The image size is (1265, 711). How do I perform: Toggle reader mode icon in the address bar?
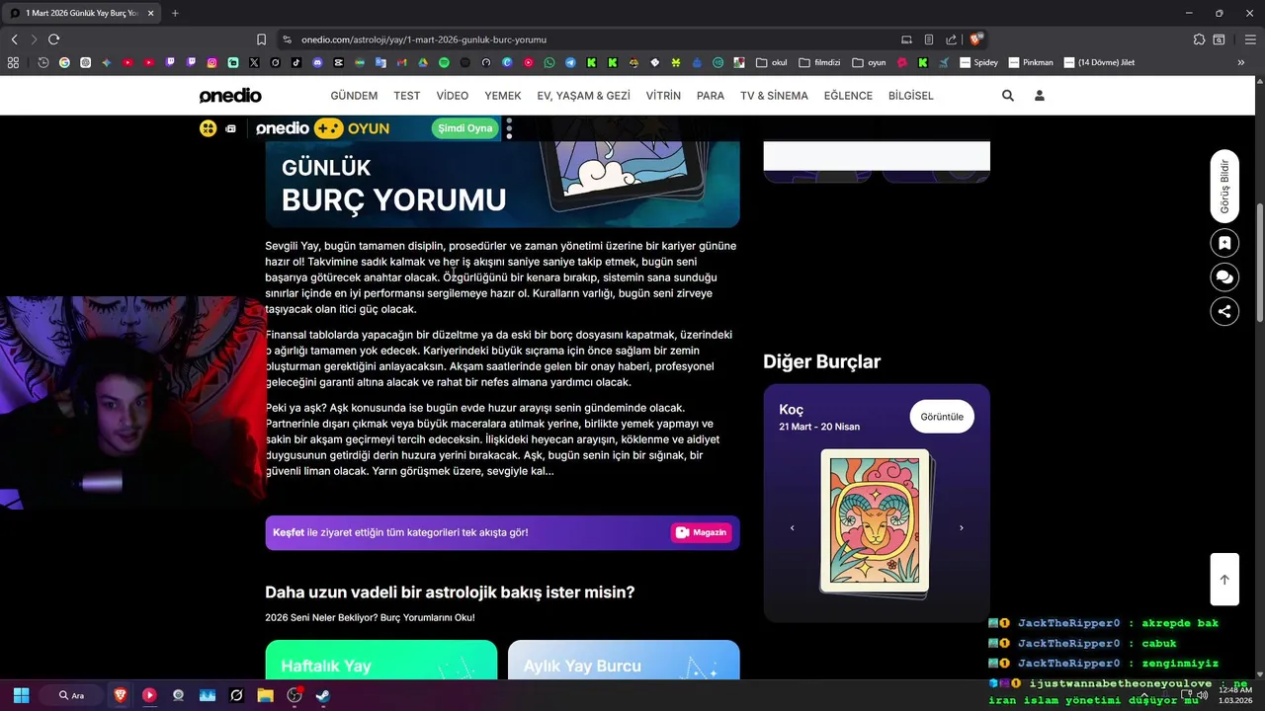tap(929, 39)
